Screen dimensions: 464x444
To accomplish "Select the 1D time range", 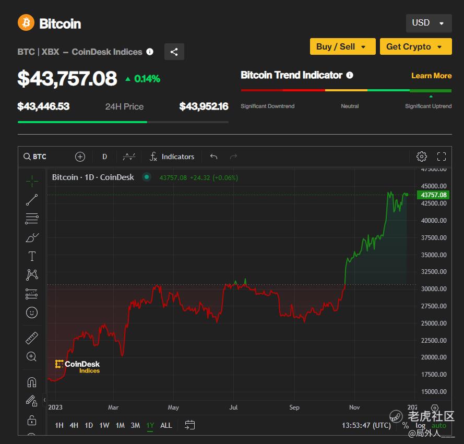I will (89, 425).
